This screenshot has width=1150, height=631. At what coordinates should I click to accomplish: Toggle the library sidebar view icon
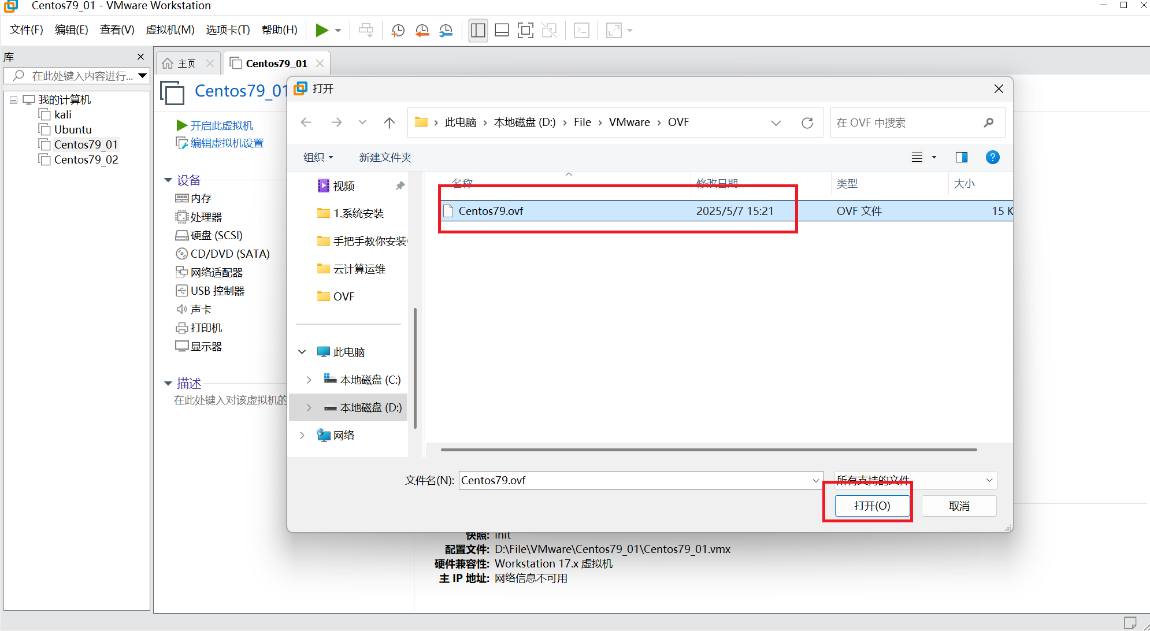pos(478,30)
